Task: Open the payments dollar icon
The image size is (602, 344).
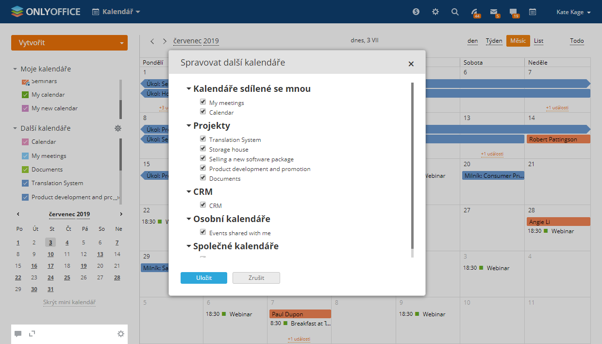Action: pos(416,12)
